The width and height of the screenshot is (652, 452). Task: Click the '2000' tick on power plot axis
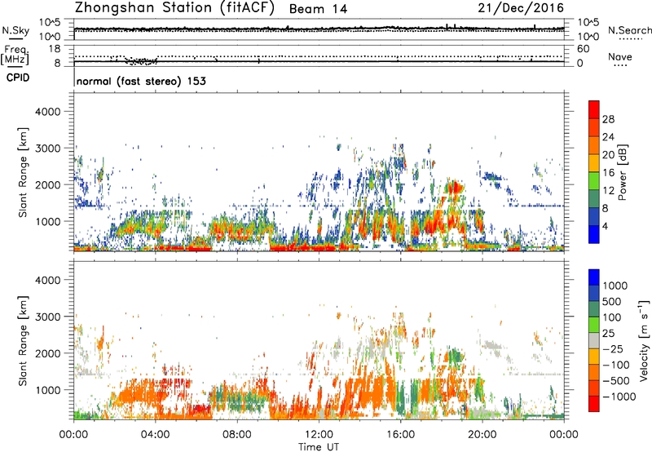[x=47, y=184]
